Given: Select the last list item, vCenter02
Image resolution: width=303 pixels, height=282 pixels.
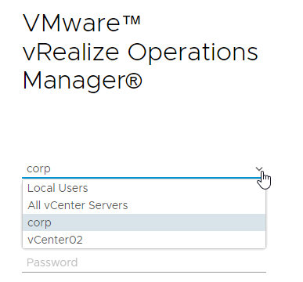Looking at the screenshot, I should click(144, 240).
